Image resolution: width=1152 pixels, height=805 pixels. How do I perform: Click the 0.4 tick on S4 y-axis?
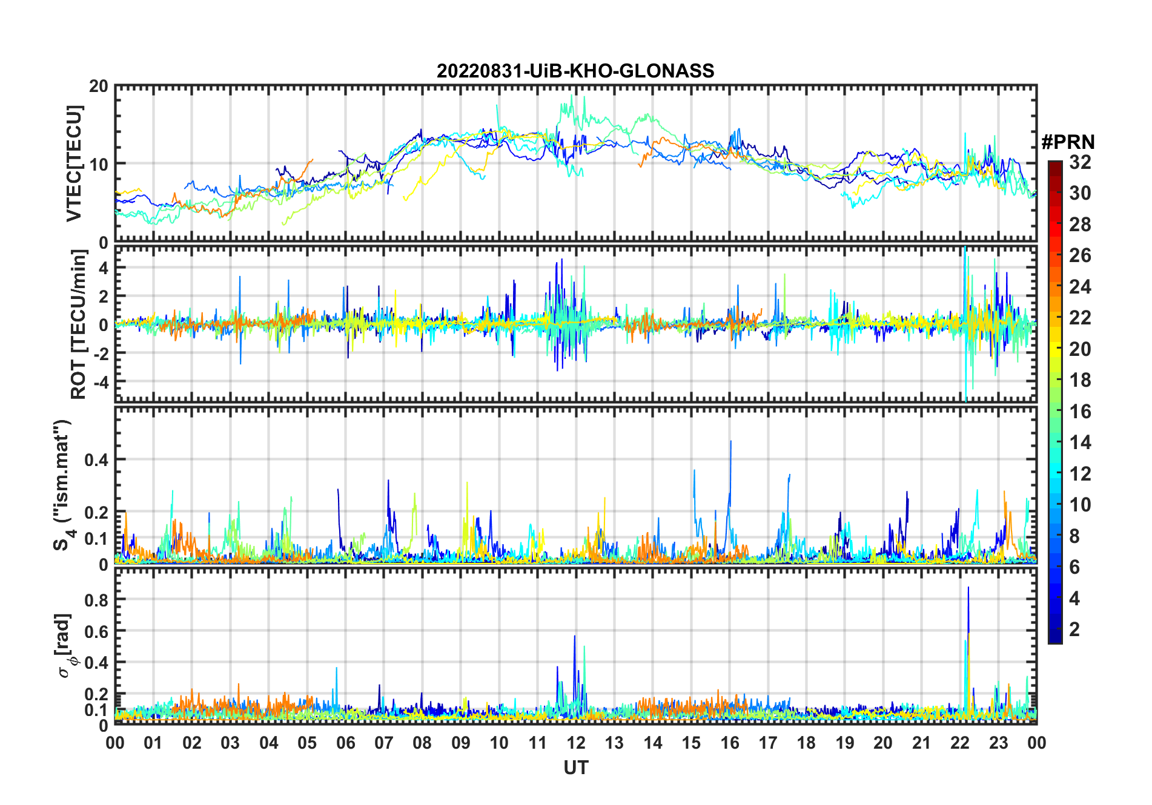96,459
